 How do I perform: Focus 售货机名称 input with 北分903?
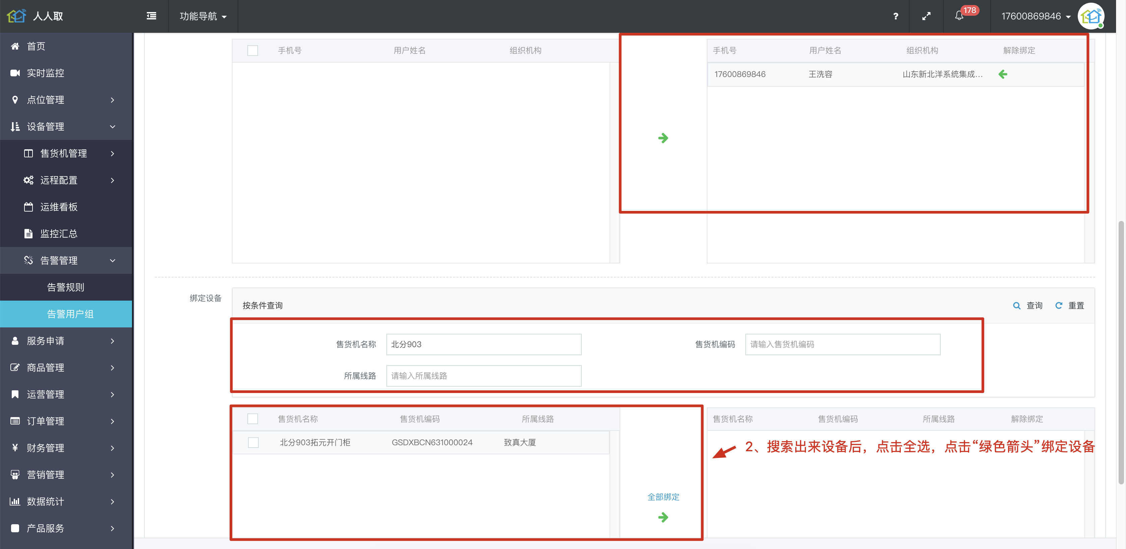484,344
